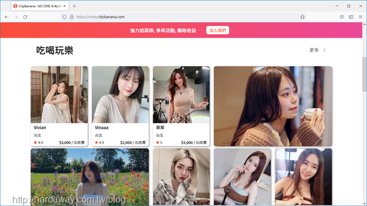The height and width of the screenshot is (206, 367).
Task: Open the Firefox application menu
Action: click(361, 17)
